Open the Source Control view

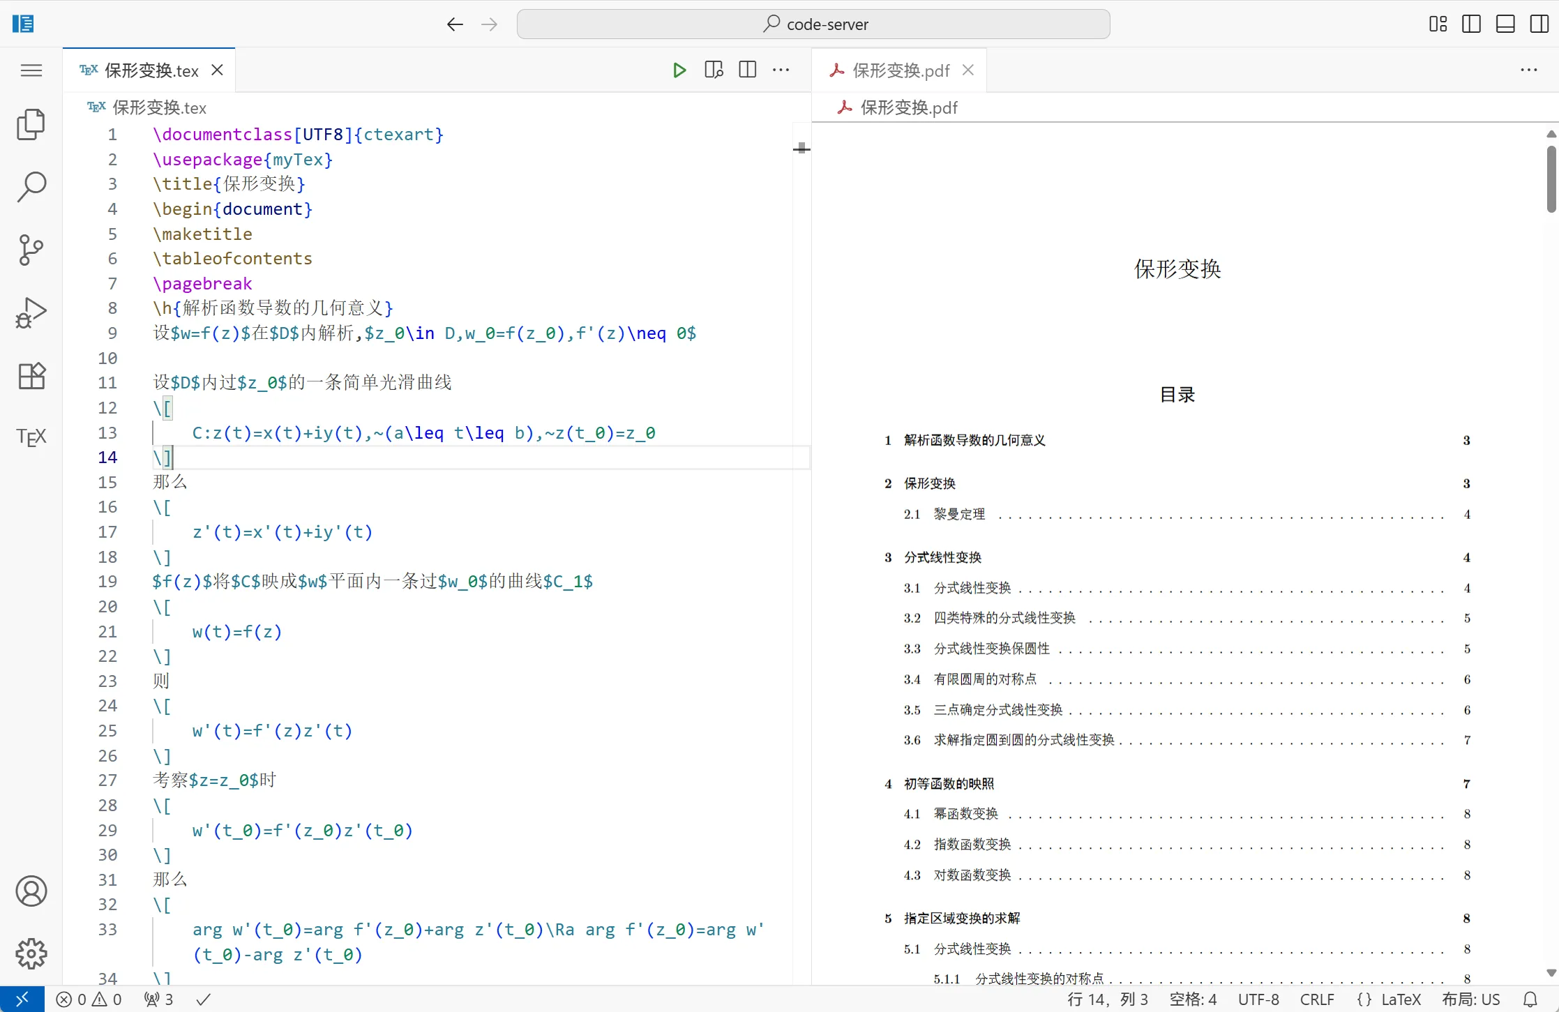31,250
